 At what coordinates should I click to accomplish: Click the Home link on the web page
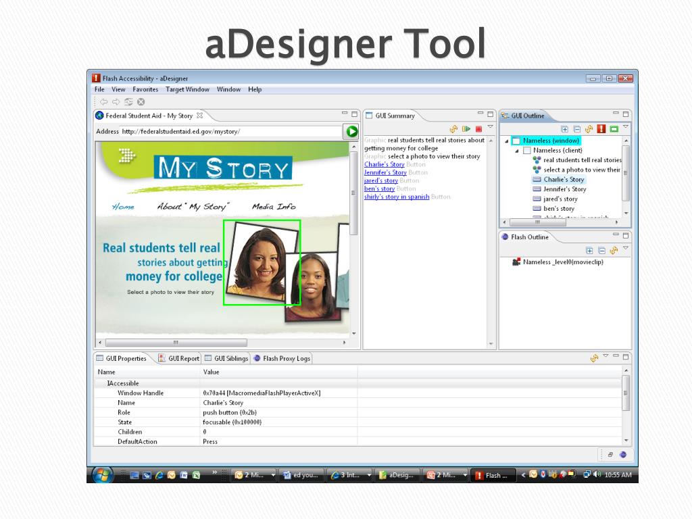123,207
